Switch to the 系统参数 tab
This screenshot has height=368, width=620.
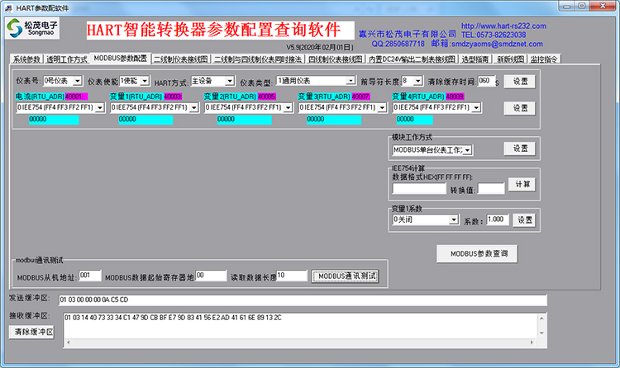pos(26,59)
